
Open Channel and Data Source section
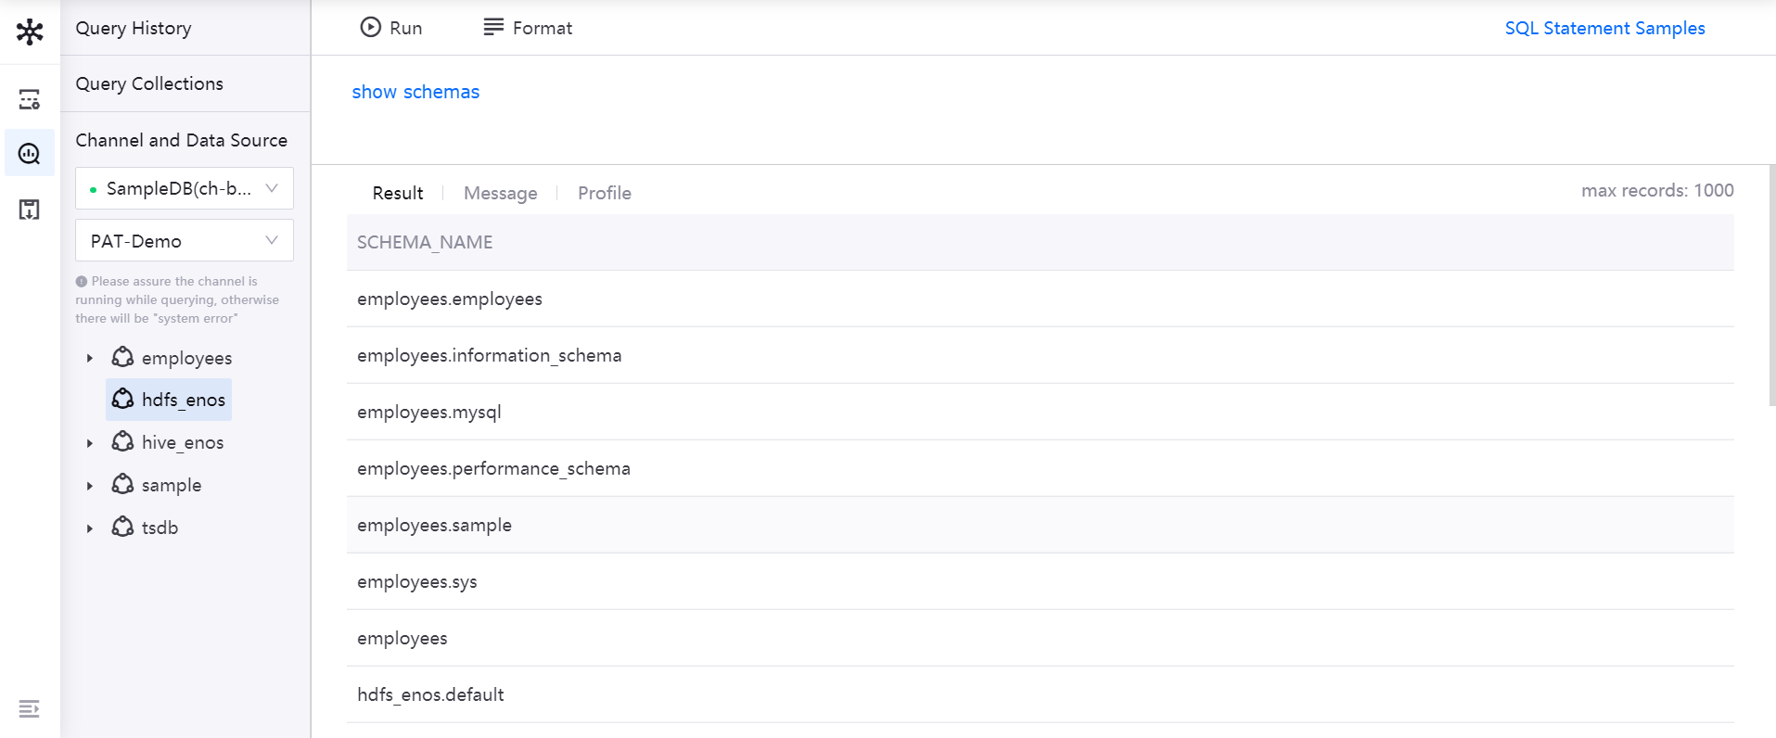[182, 140]
